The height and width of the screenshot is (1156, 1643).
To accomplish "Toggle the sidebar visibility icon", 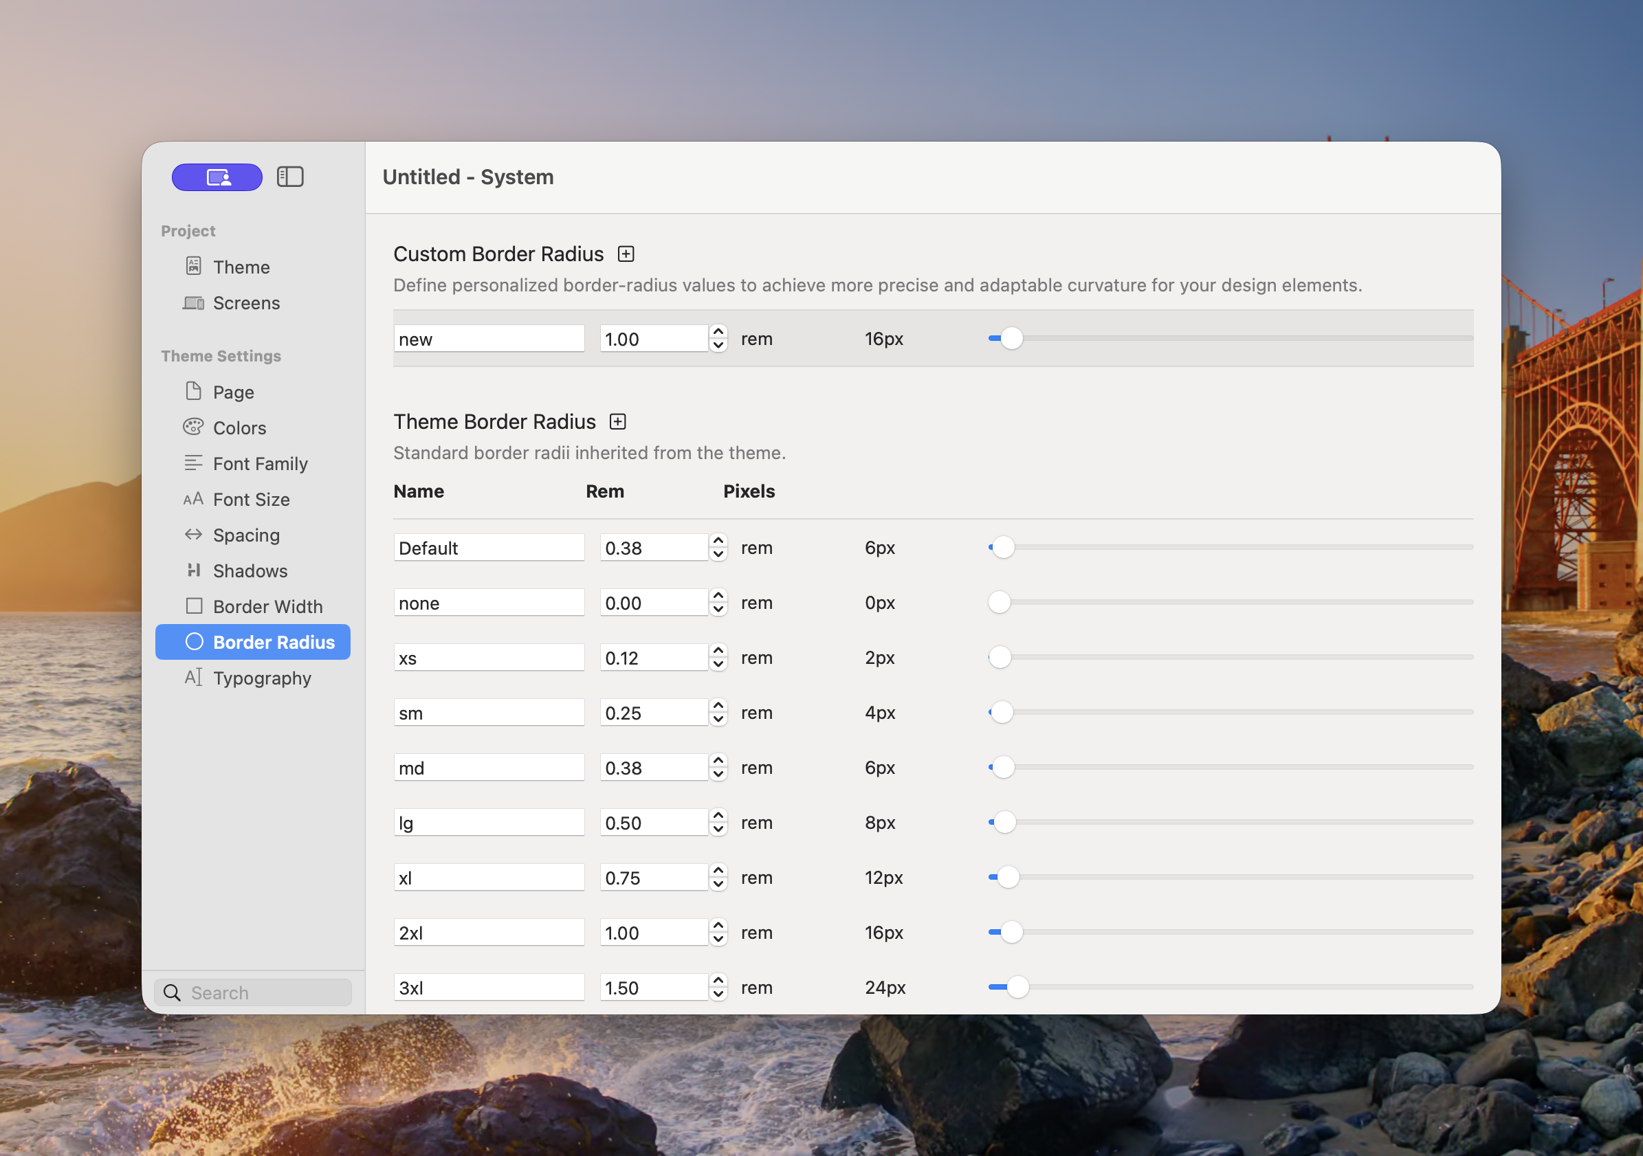I will click(290, 177).
